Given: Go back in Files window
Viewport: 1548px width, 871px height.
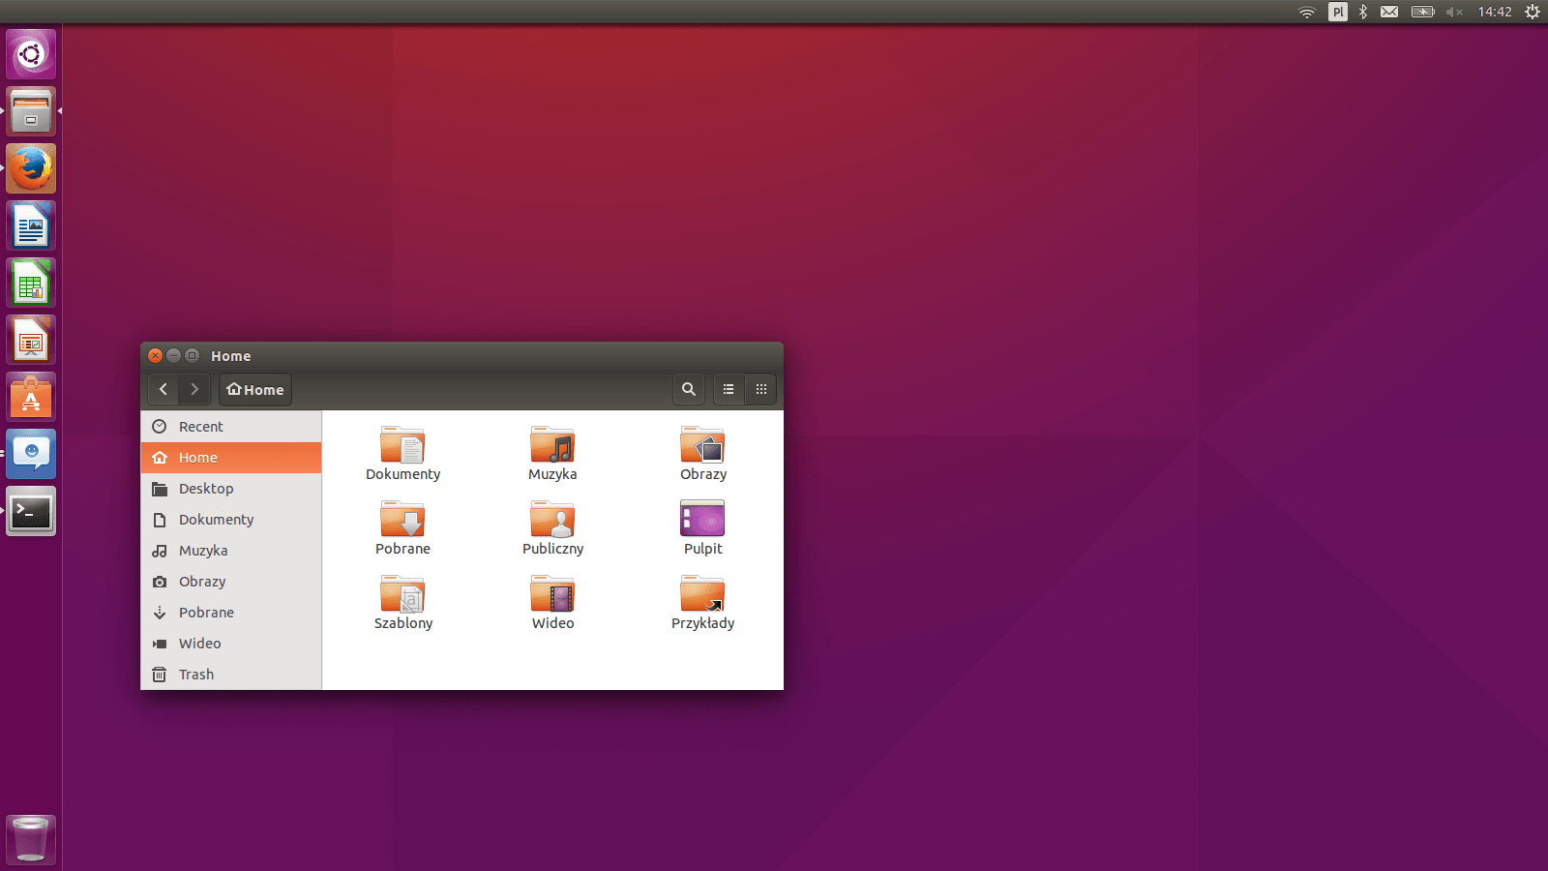Looking at the screenshot, I should [164, 389].
